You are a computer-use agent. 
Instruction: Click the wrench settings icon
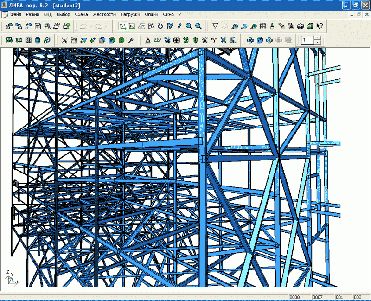[131, 40]
